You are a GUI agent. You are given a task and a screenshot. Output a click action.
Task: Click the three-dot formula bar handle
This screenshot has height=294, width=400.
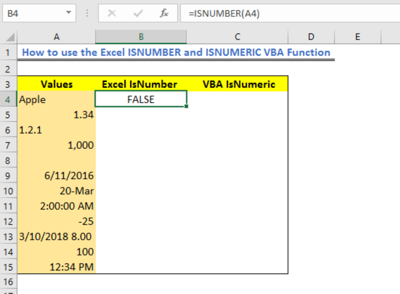(87, 13)
